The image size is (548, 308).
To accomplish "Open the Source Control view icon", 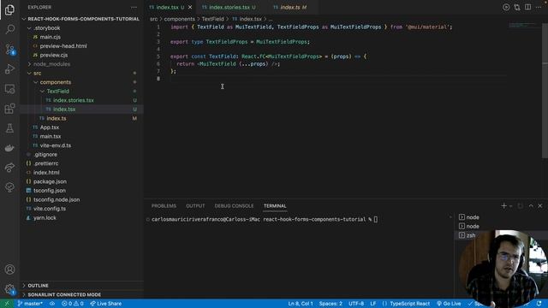I will [9, 50].
